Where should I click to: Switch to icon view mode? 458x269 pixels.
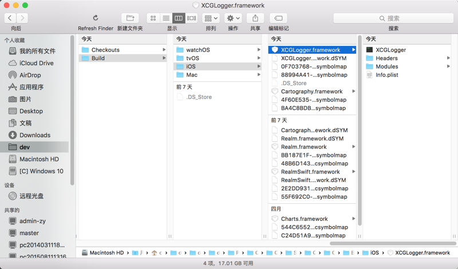tap(153, 18)
